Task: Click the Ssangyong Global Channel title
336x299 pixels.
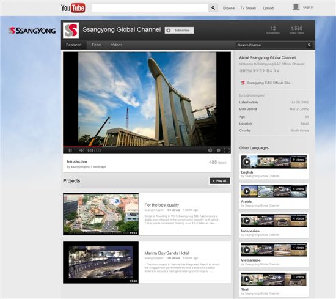Action: pos(122,29)
